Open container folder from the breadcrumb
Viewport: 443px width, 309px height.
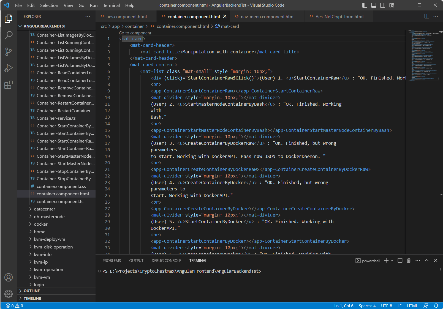click(x=135, y=26)
